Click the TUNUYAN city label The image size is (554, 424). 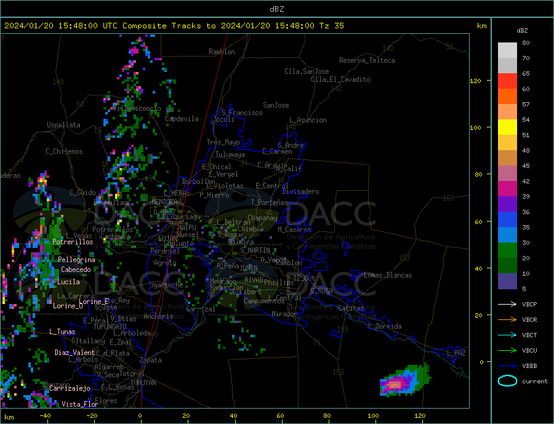pos(143,383)
